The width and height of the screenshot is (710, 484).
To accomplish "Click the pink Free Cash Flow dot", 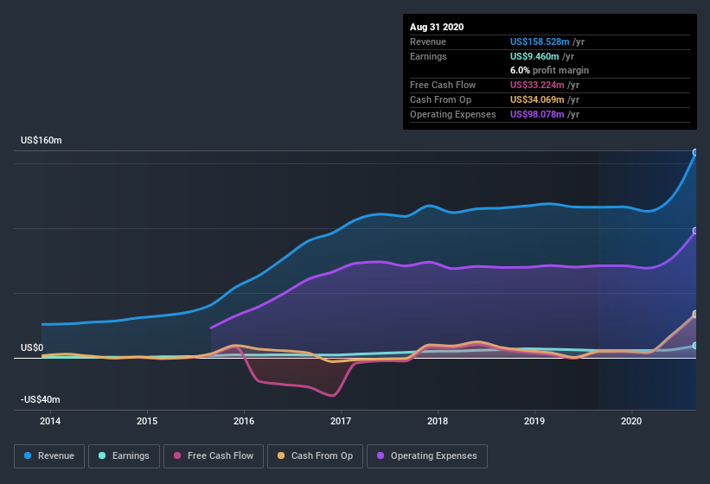I will click(x=178, y=455).
